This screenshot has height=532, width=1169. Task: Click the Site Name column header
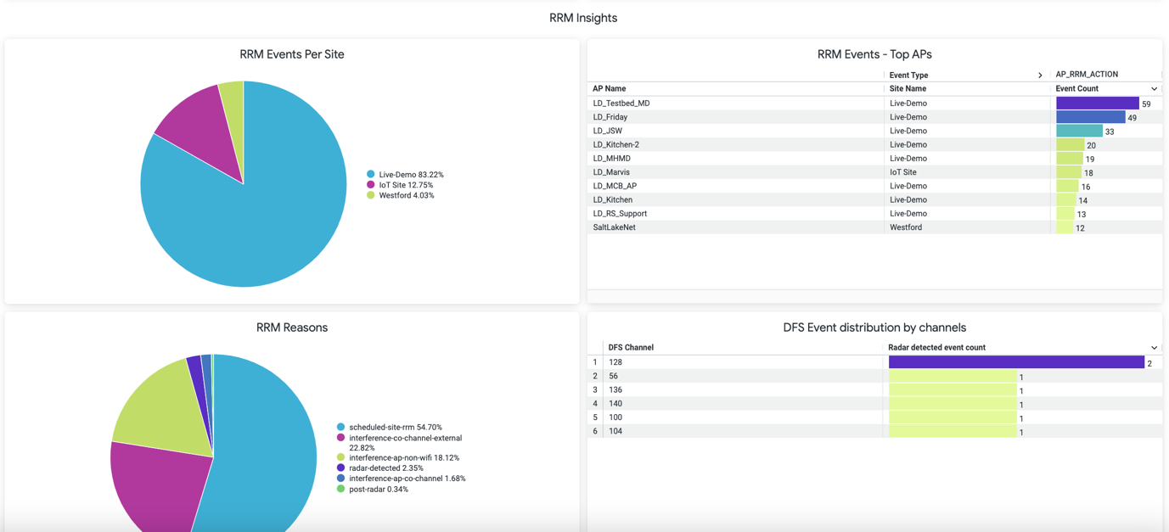click(x=908, y=89)
